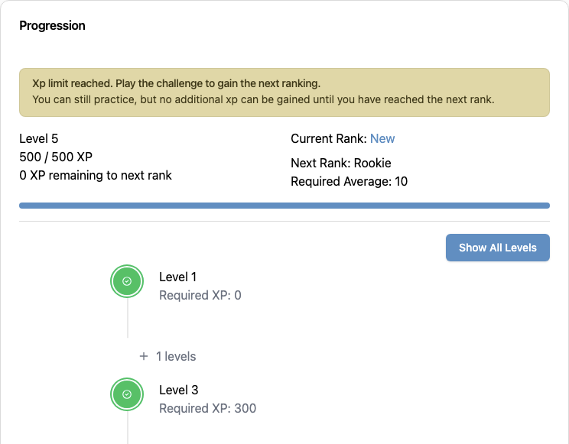Select the Level 3 title text
Screen dimensions: 569x444
178,390
